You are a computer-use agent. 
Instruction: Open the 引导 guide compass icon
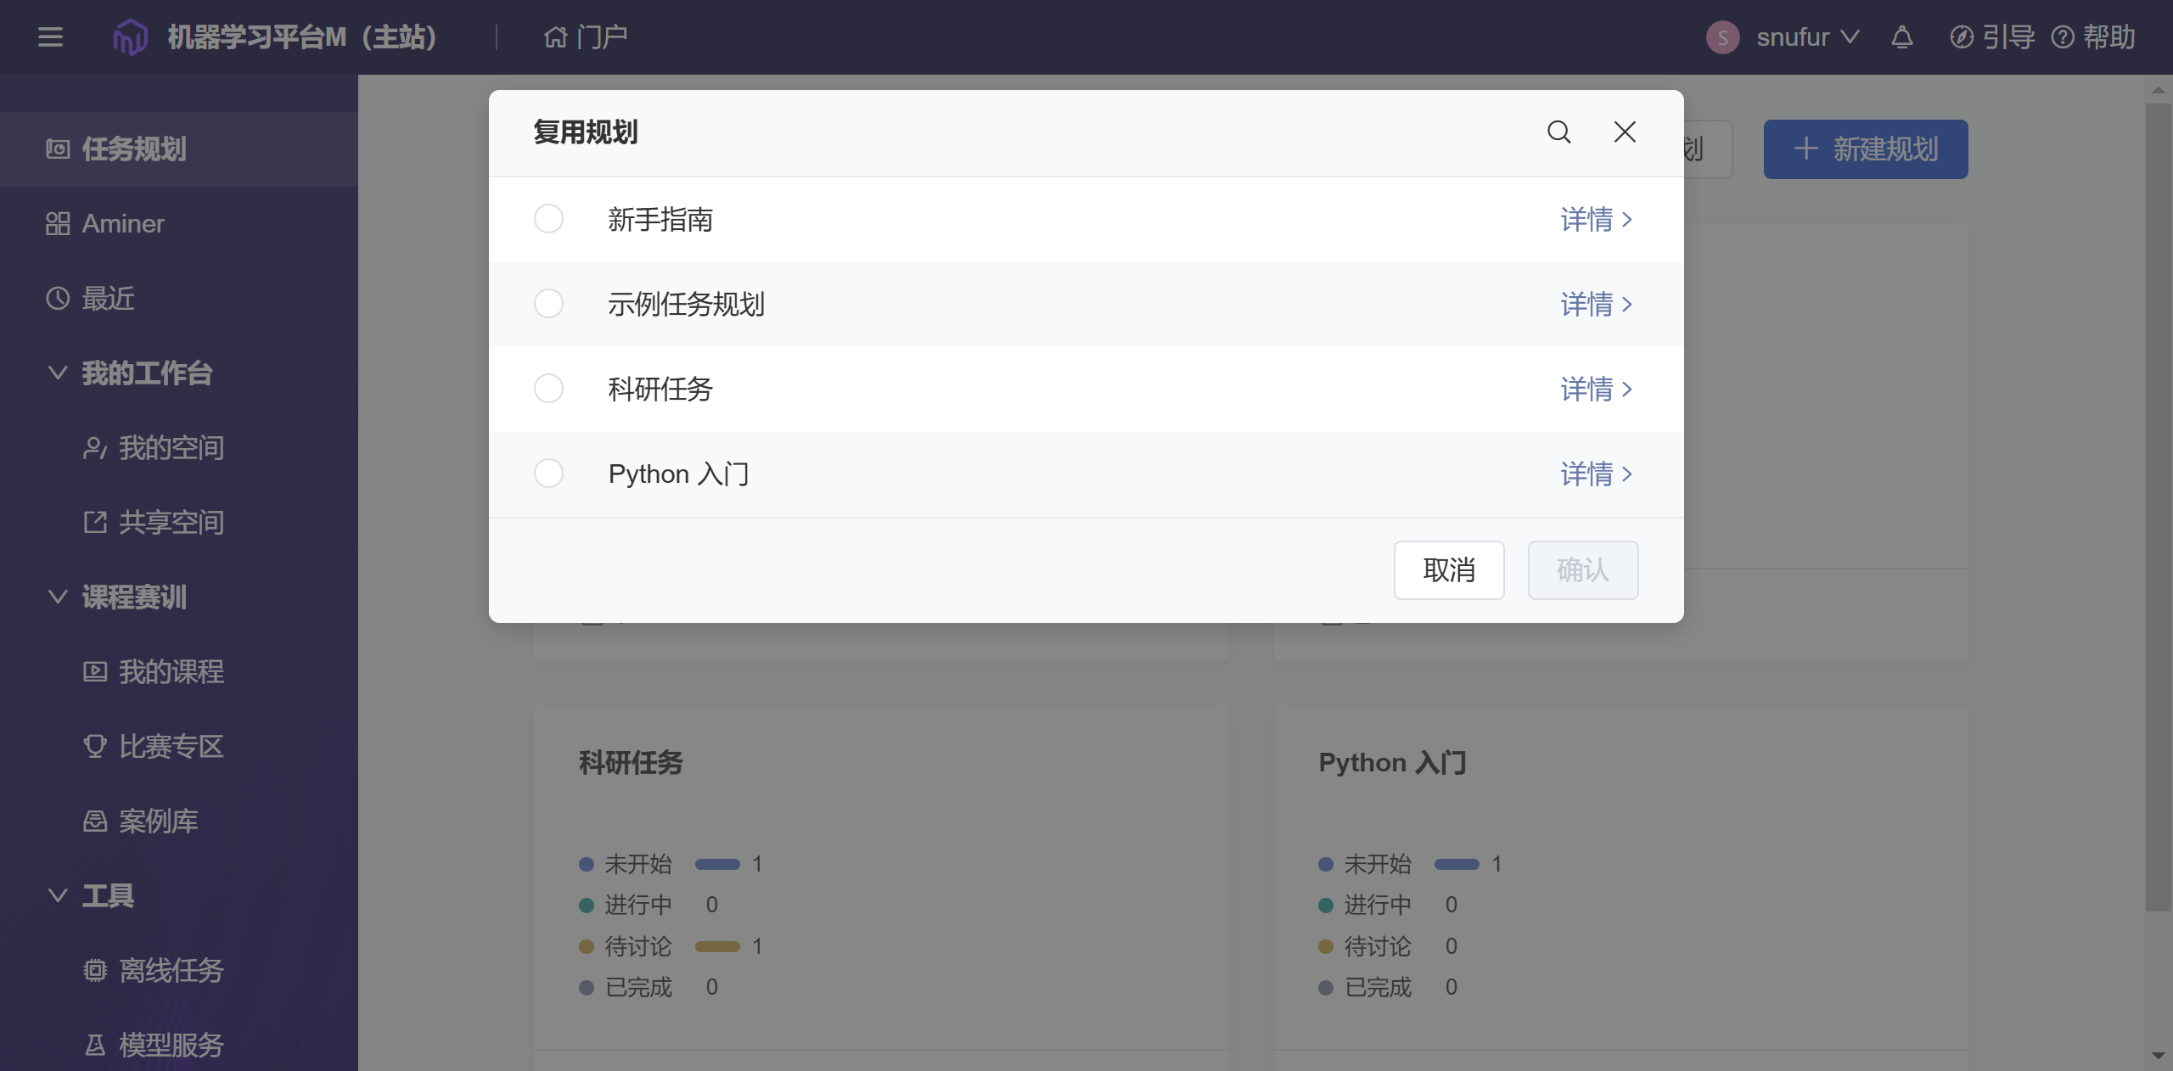pos(1961,36)
